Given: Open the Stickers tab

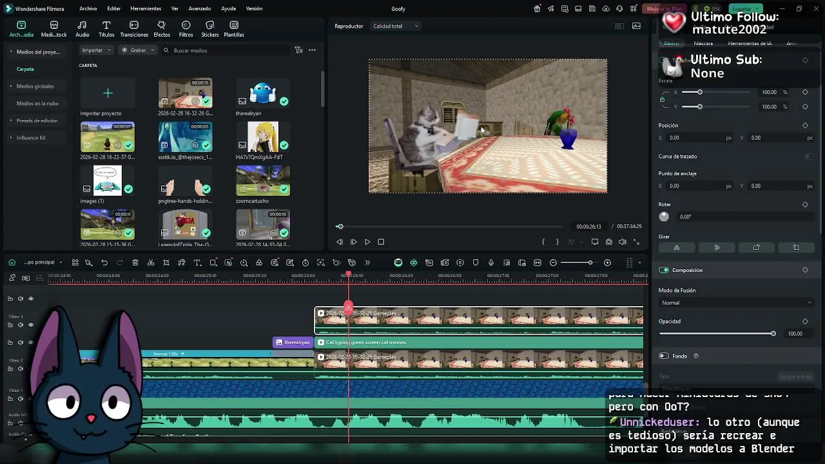Looking at the screenshot, I should coord(209,29).
